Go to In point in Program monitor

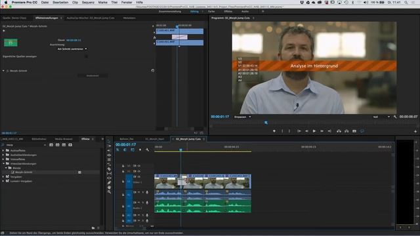tap(299, 131)
